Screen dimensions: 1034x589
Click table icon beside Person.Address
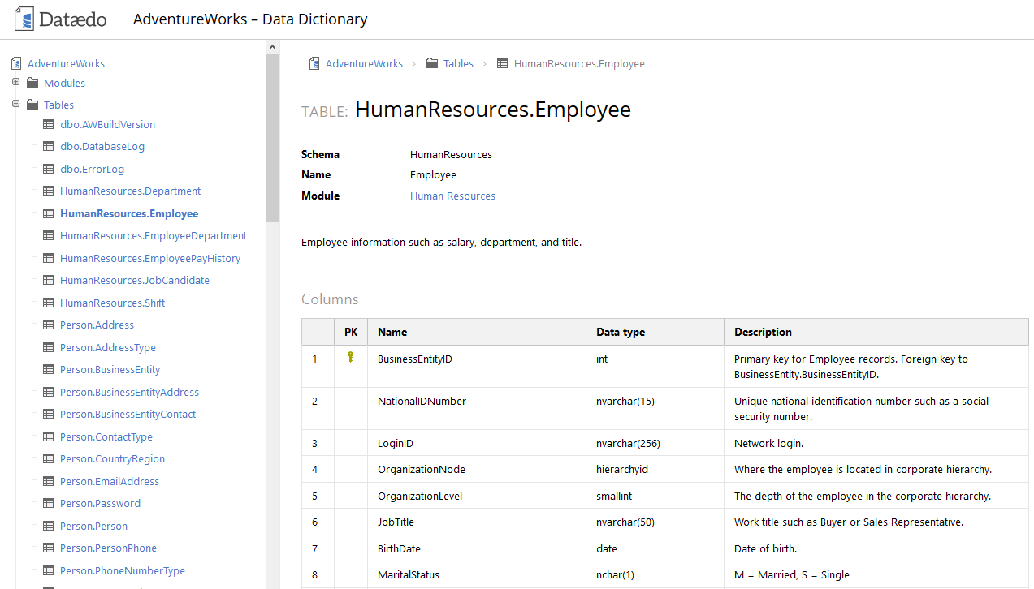point(48,325)
